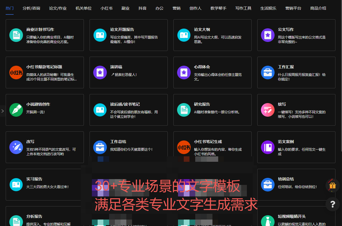Open the 小红书爆款笔记标题 red icon
This screenshot has height=226, width=342.
16,73
